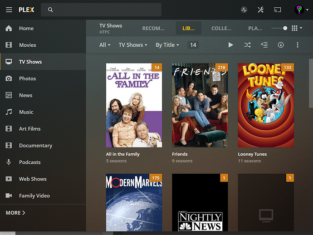Click the Photos camera icon

pos(9,78)
